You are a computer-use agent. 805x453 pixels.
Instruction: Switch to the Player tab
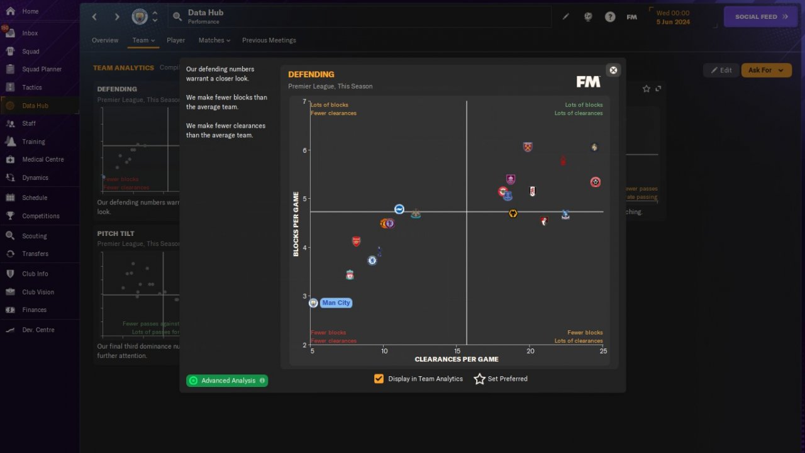point(176,40)
